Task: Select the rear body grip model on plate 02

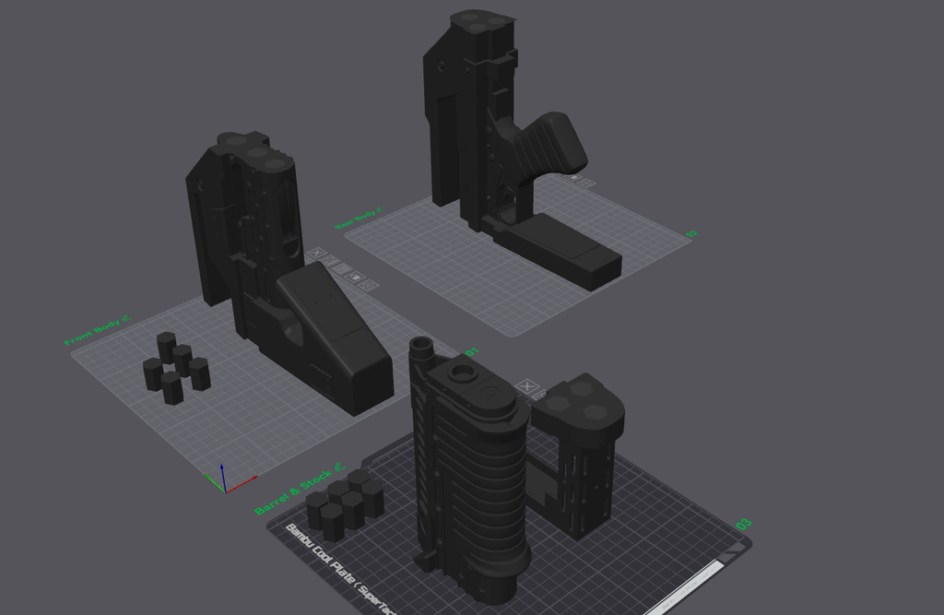Action: point(500,150)
